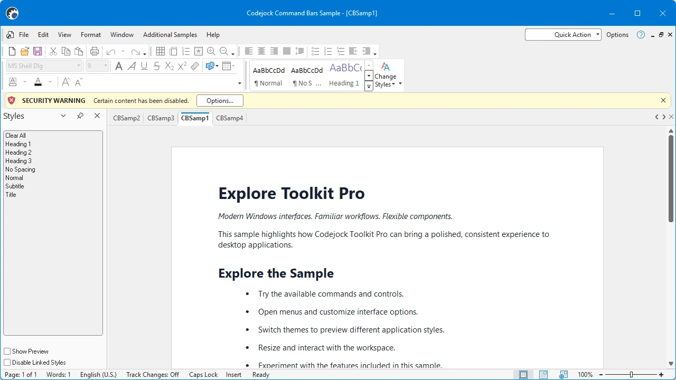The height and width of the screenshot is (380, 676).
Task: Apply center text alignment
Action: [261, 51]
